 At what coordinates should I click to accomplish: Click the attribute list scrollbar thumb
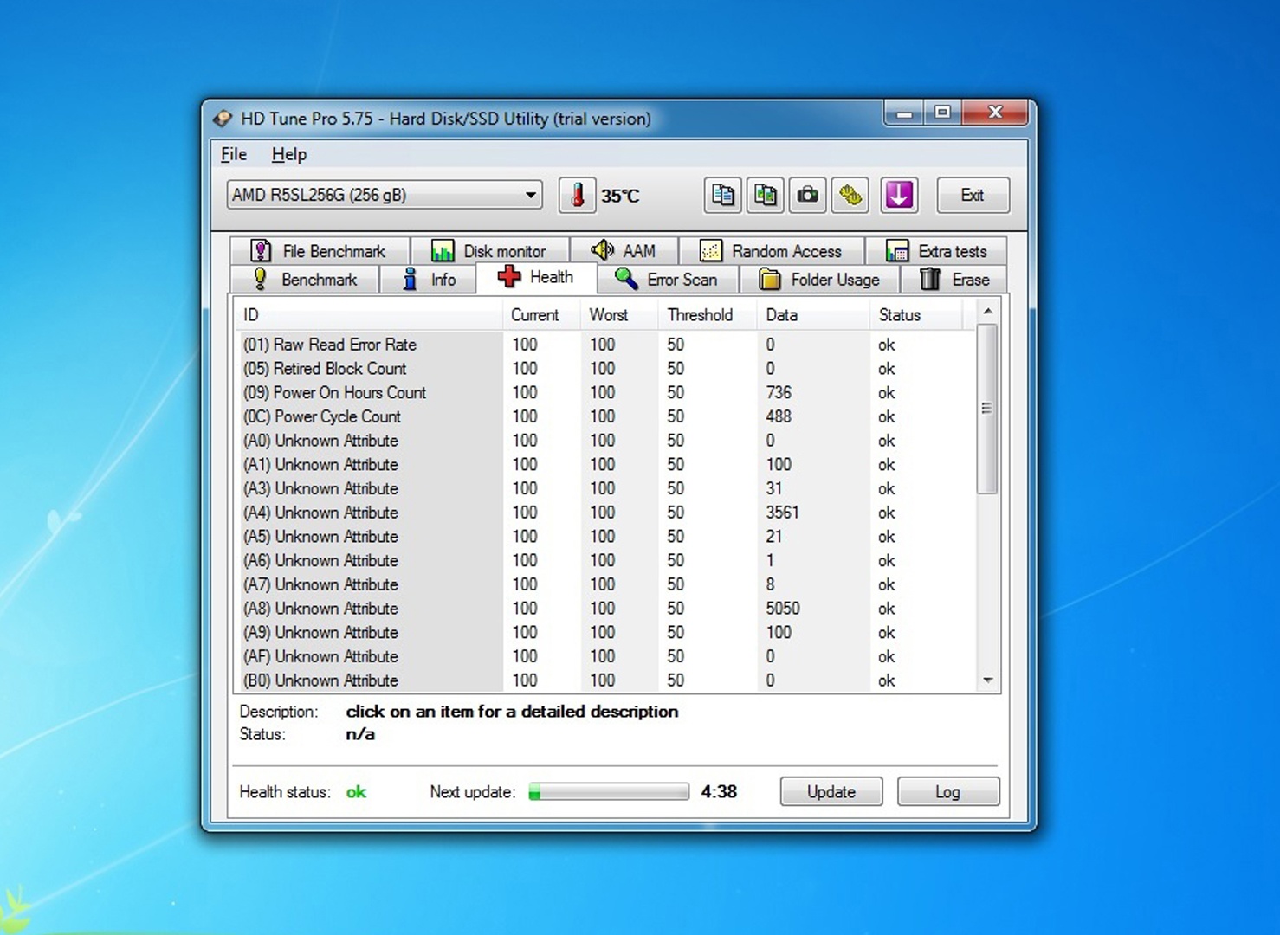[x=987, y=409]
